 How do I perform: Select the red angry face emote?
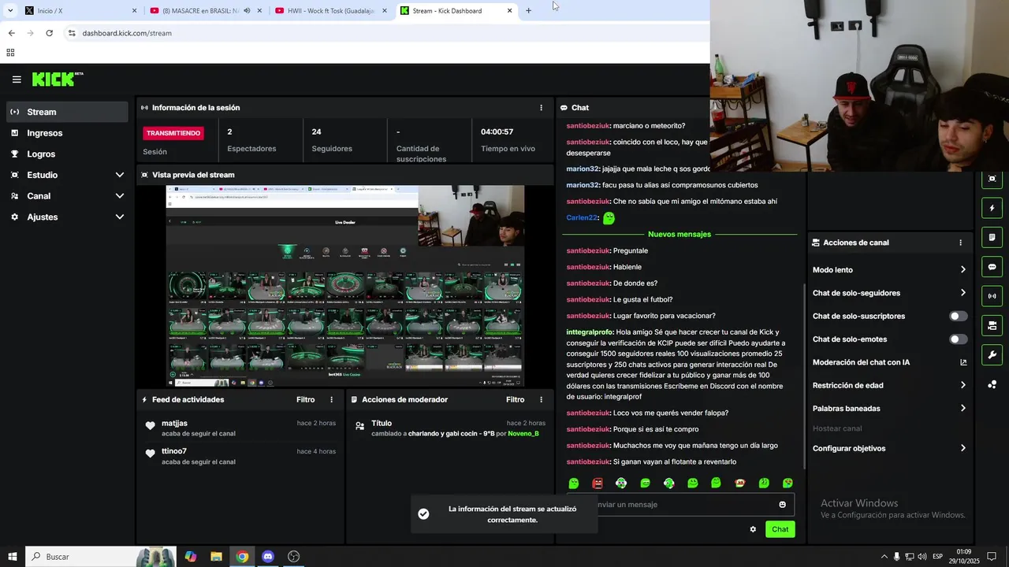pos(598,484)
